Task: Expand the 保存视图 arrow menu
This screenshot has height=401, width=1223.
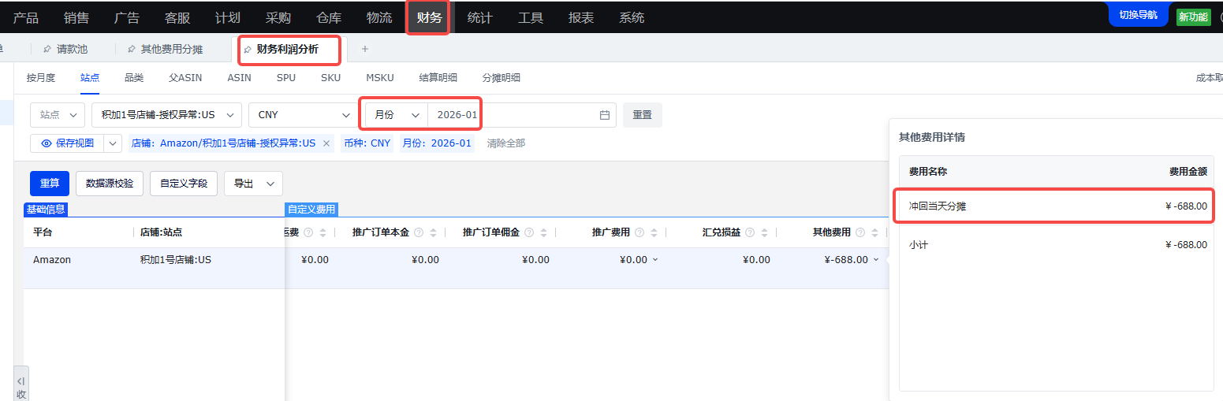Action: (114, 143)
